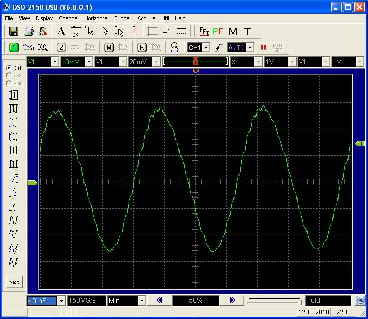
Task: Click the green PF pass/fail icon
Action: (x=218, y=31)
